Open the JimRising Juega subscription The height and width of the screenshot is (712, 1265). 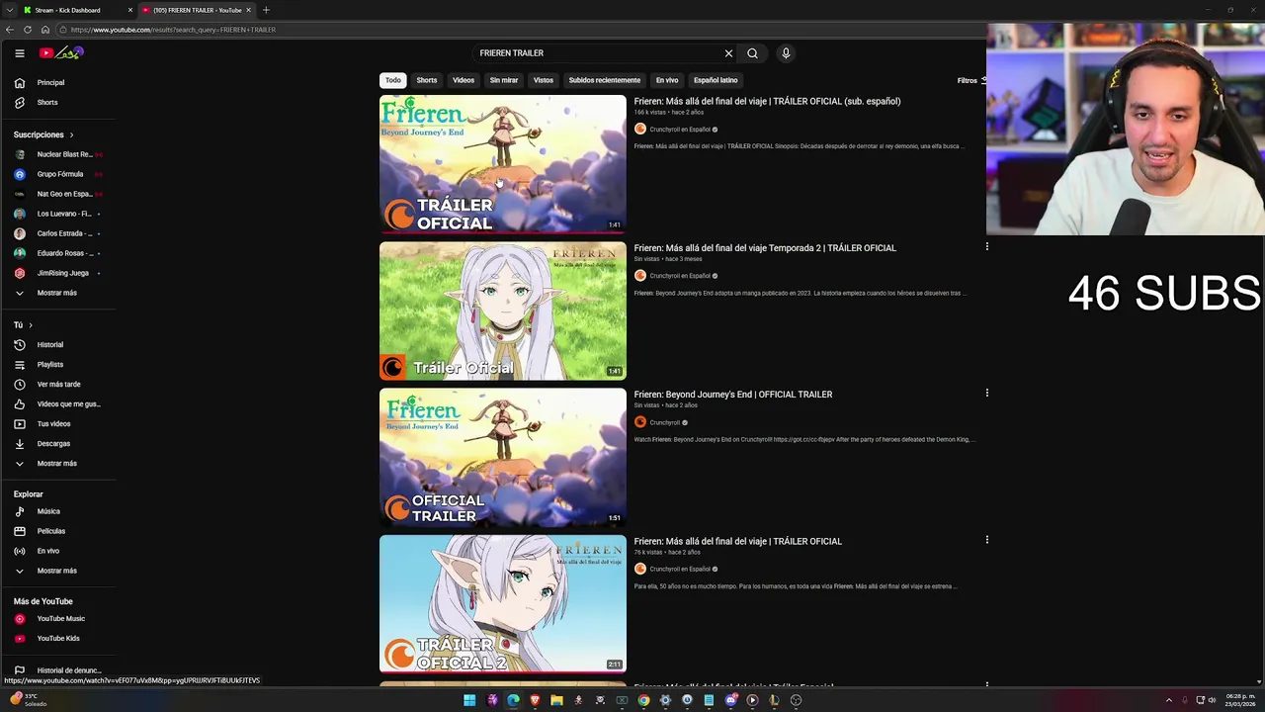pos(57,273)
